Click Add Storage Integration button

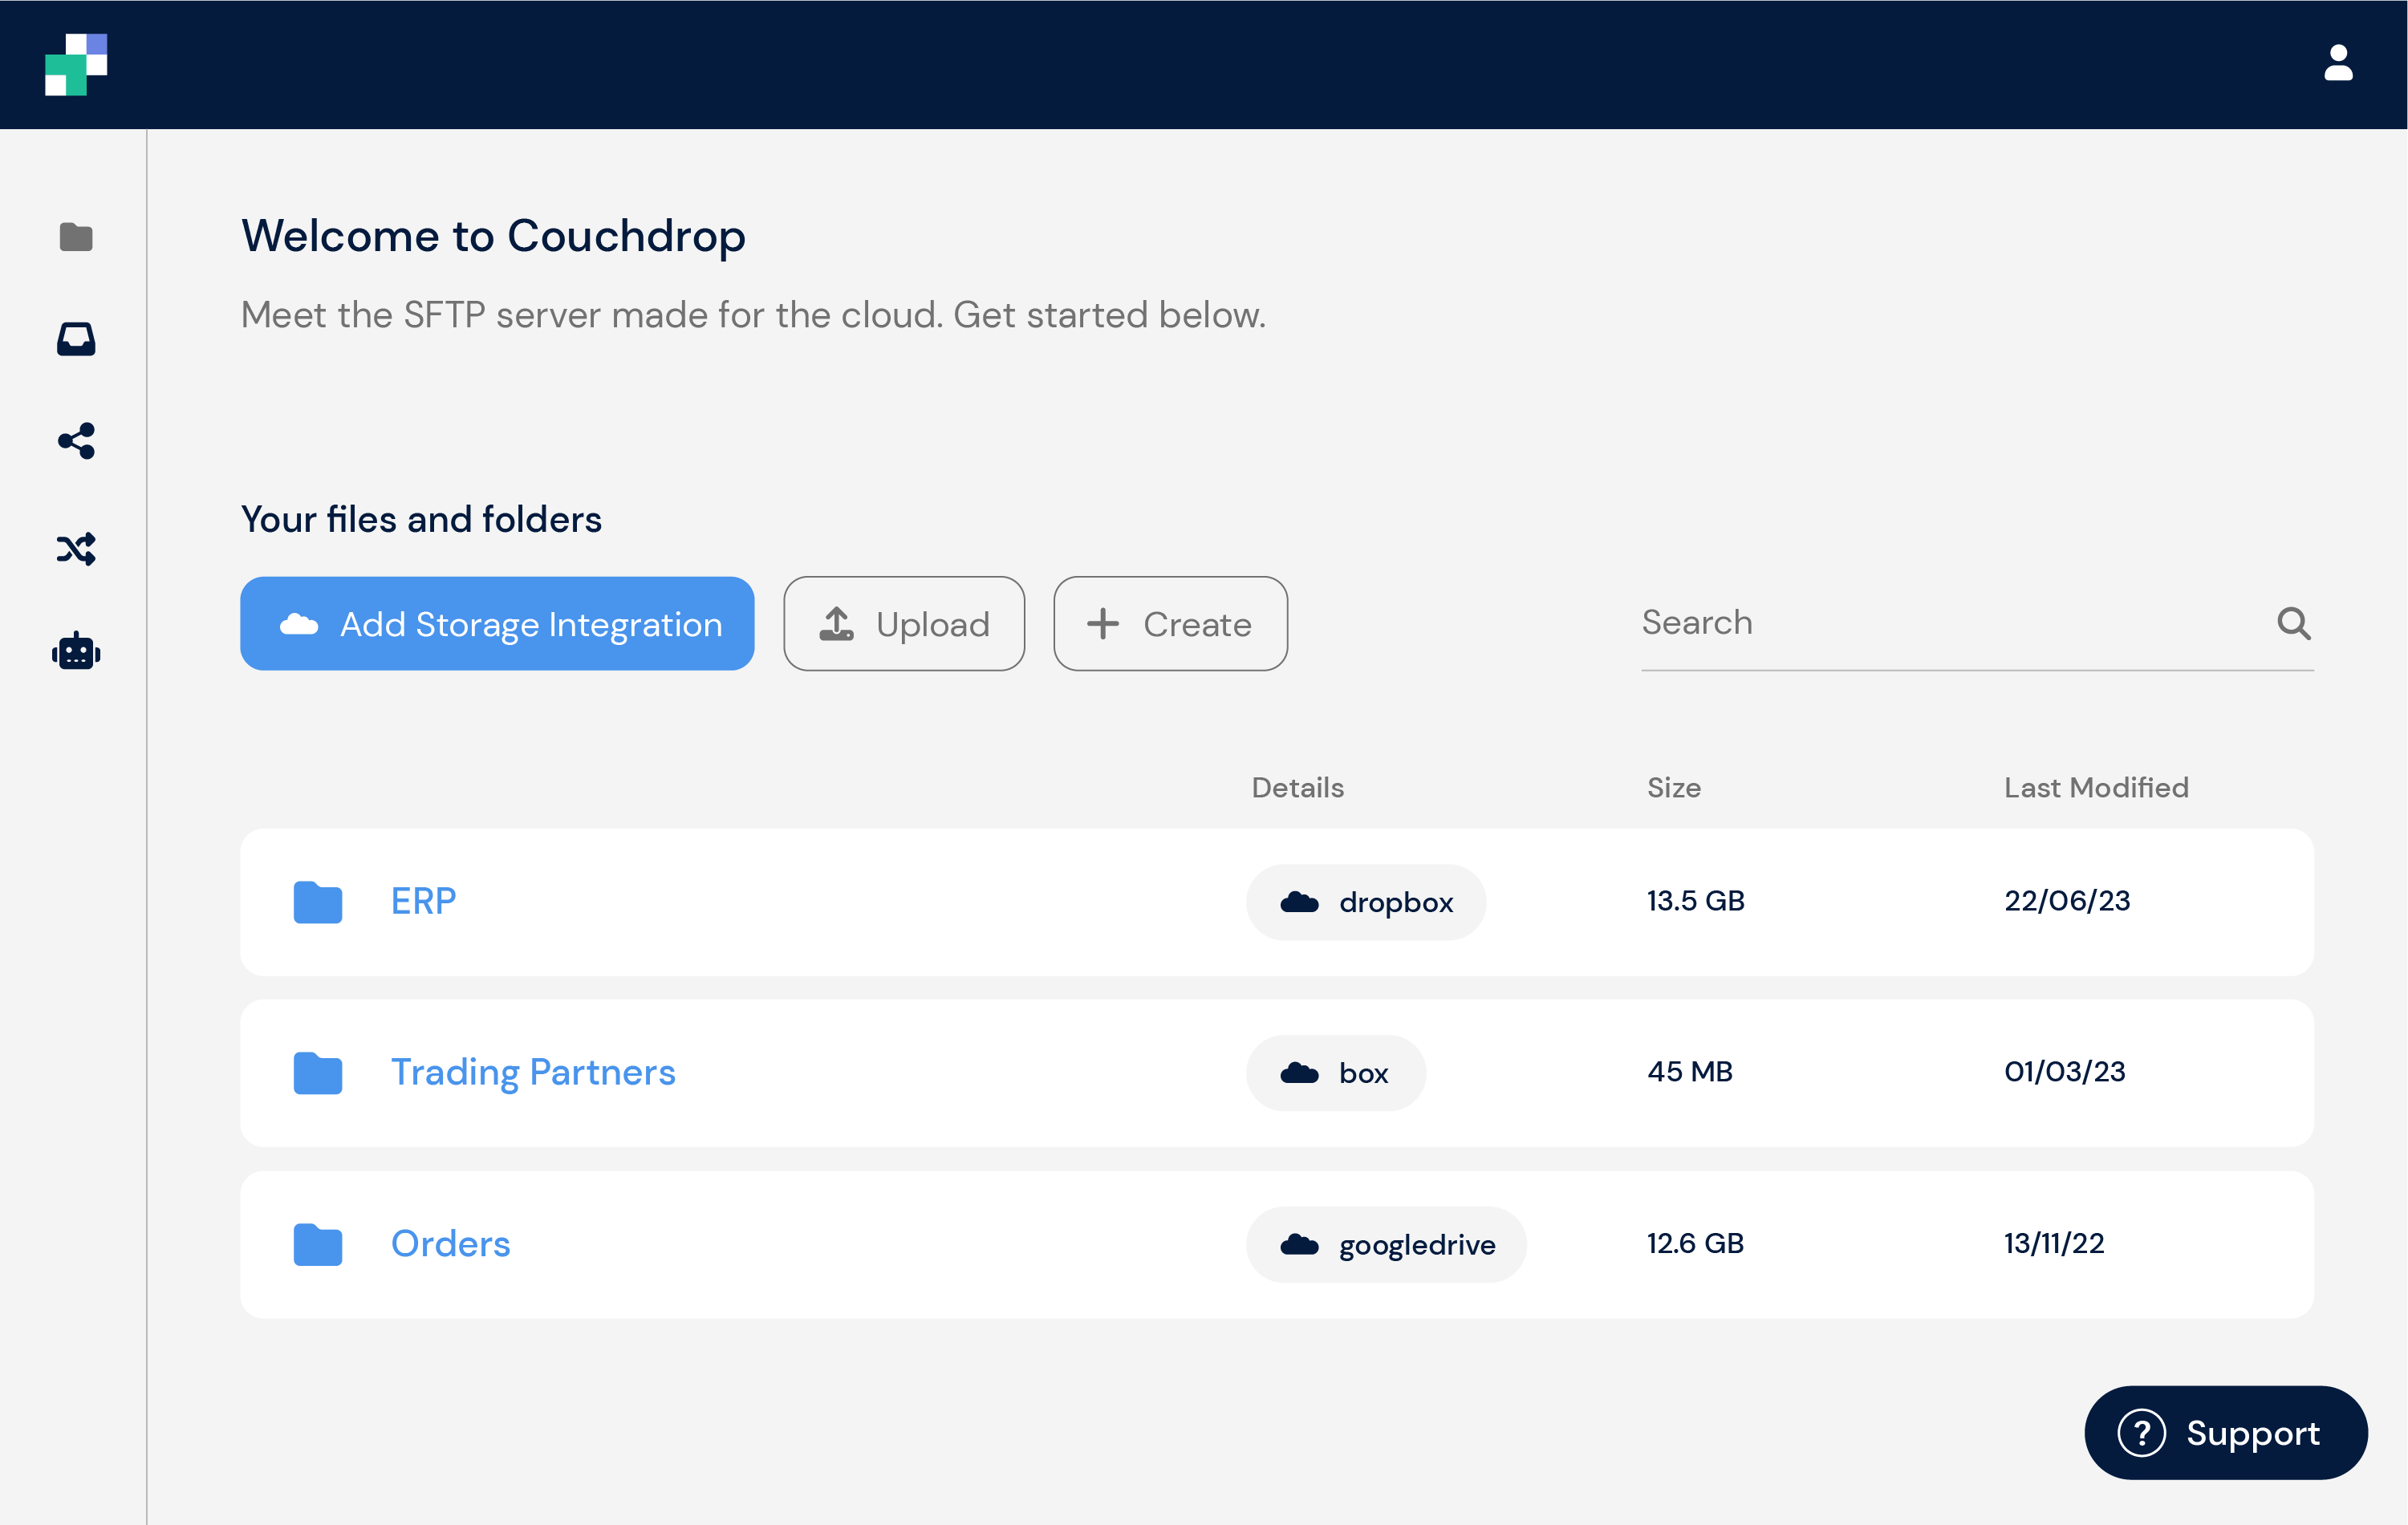point(497,623)
